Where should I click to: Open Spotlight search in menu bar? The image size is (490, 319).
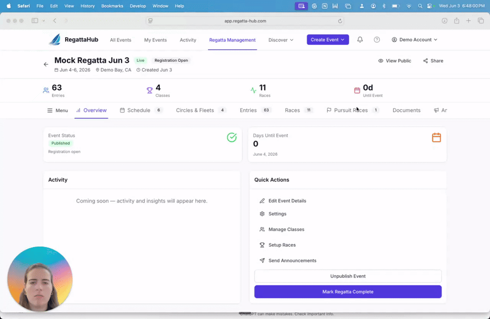[x=420, y=6]
